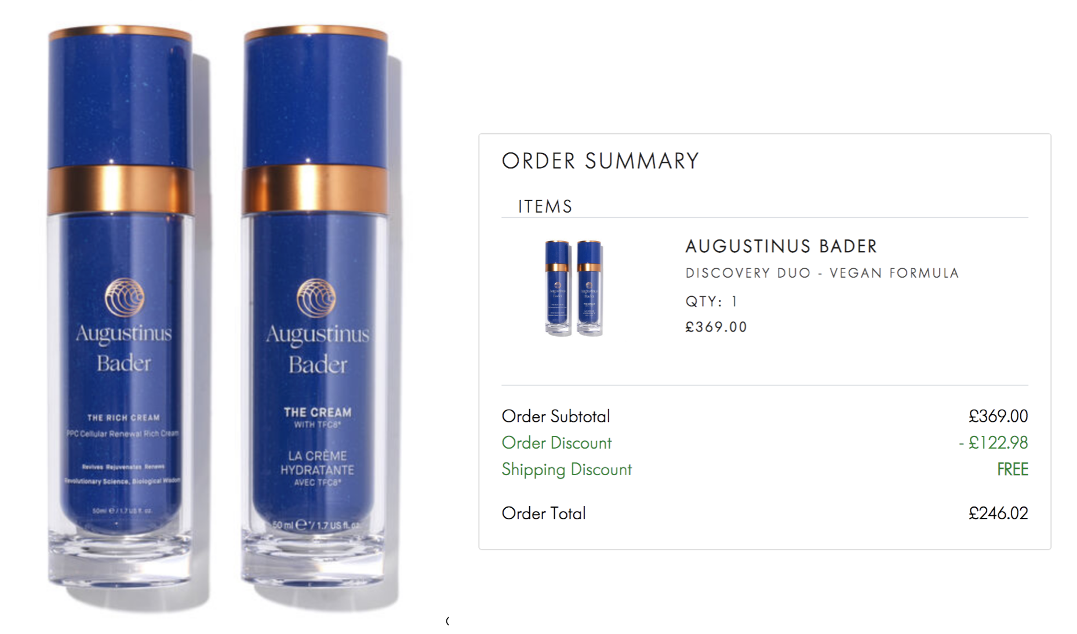Click the Order Total label
This screenshot has height=634, width=1077.
544,513
